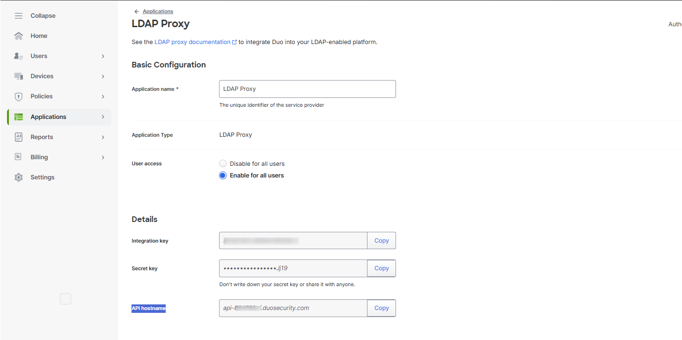This screenshot has width=682, height=340.
Task: Expand the Devices sidebar section chevron
Action: 103,76
